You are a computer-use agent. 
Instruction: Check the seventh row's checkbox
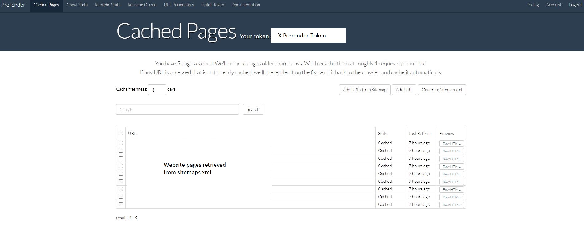coord(121,189)
